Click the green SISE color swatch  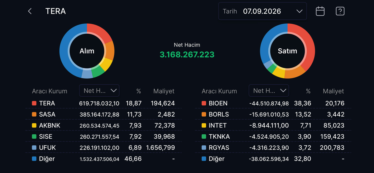click(34, 137)
